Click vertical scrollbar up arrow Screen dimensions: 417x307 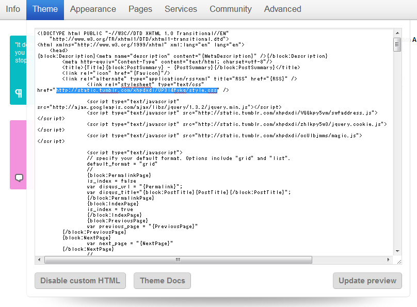click(397, 33)
